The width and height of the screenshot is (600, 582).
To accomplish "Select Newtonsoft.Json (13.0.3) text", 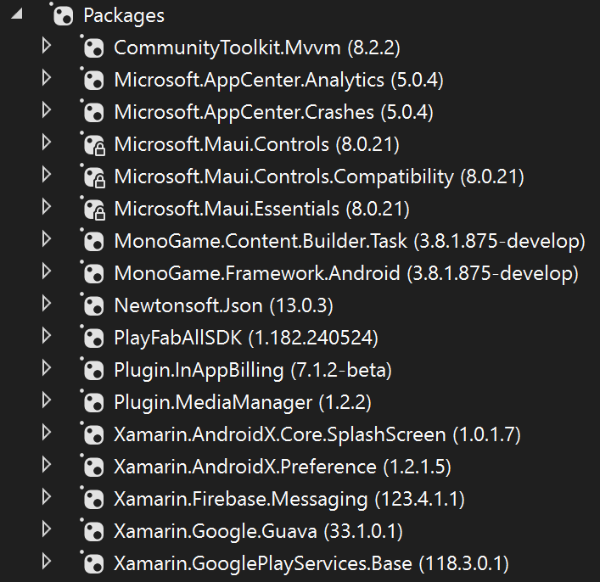I will [x=224, y=305].
